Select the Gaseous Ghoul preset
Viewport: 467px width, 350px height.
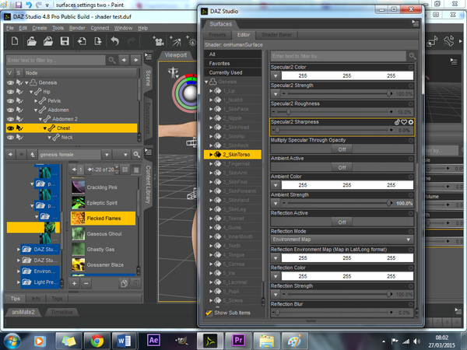coord(103,234)
